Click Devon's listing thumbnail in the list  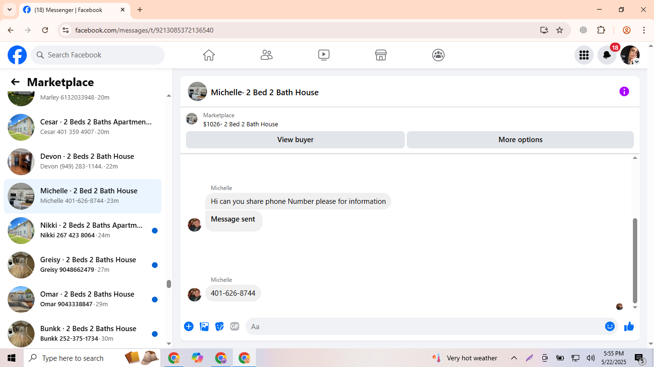tap(21, 162)
